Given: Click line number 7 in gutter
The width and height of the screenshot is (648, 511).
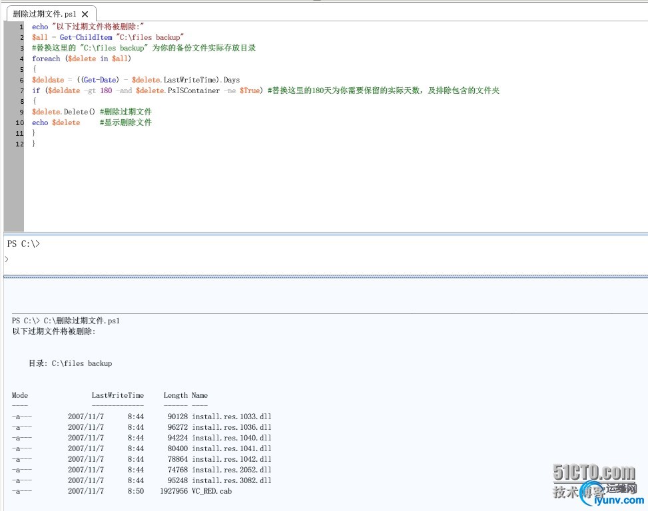Looking at the screenshot, I should 21,90.
